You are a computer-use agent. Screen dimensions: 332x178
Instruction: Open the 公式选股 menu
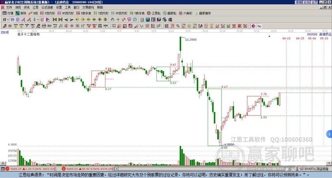pos(47,7)
